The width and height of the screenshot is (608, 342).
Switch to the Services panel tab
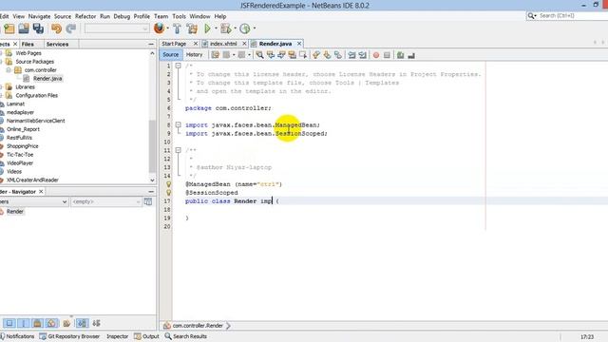coord(57,45)
